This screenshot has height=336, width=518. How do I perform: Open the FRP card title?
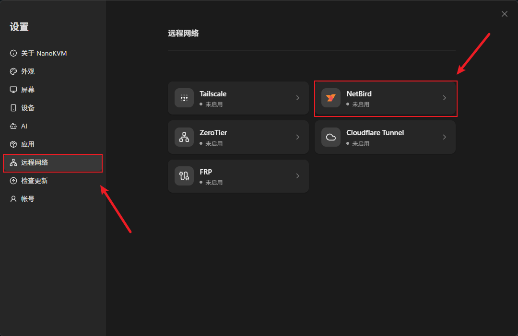coord(205,172)
